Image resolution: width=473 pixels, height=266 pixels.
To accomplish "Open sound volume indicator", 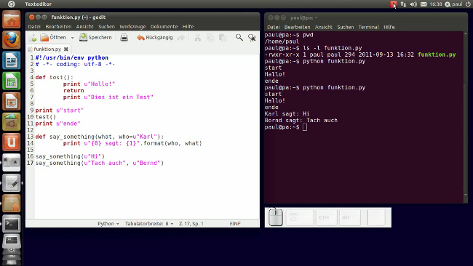I will coord(413,4).
